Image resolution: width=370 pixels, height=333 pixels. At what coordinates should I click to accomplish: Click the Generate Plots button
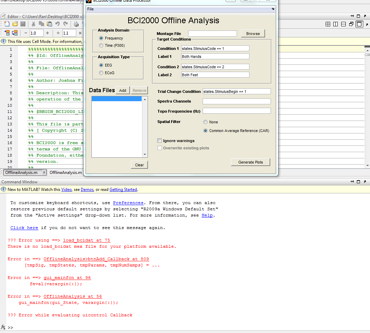coord(250,162)
